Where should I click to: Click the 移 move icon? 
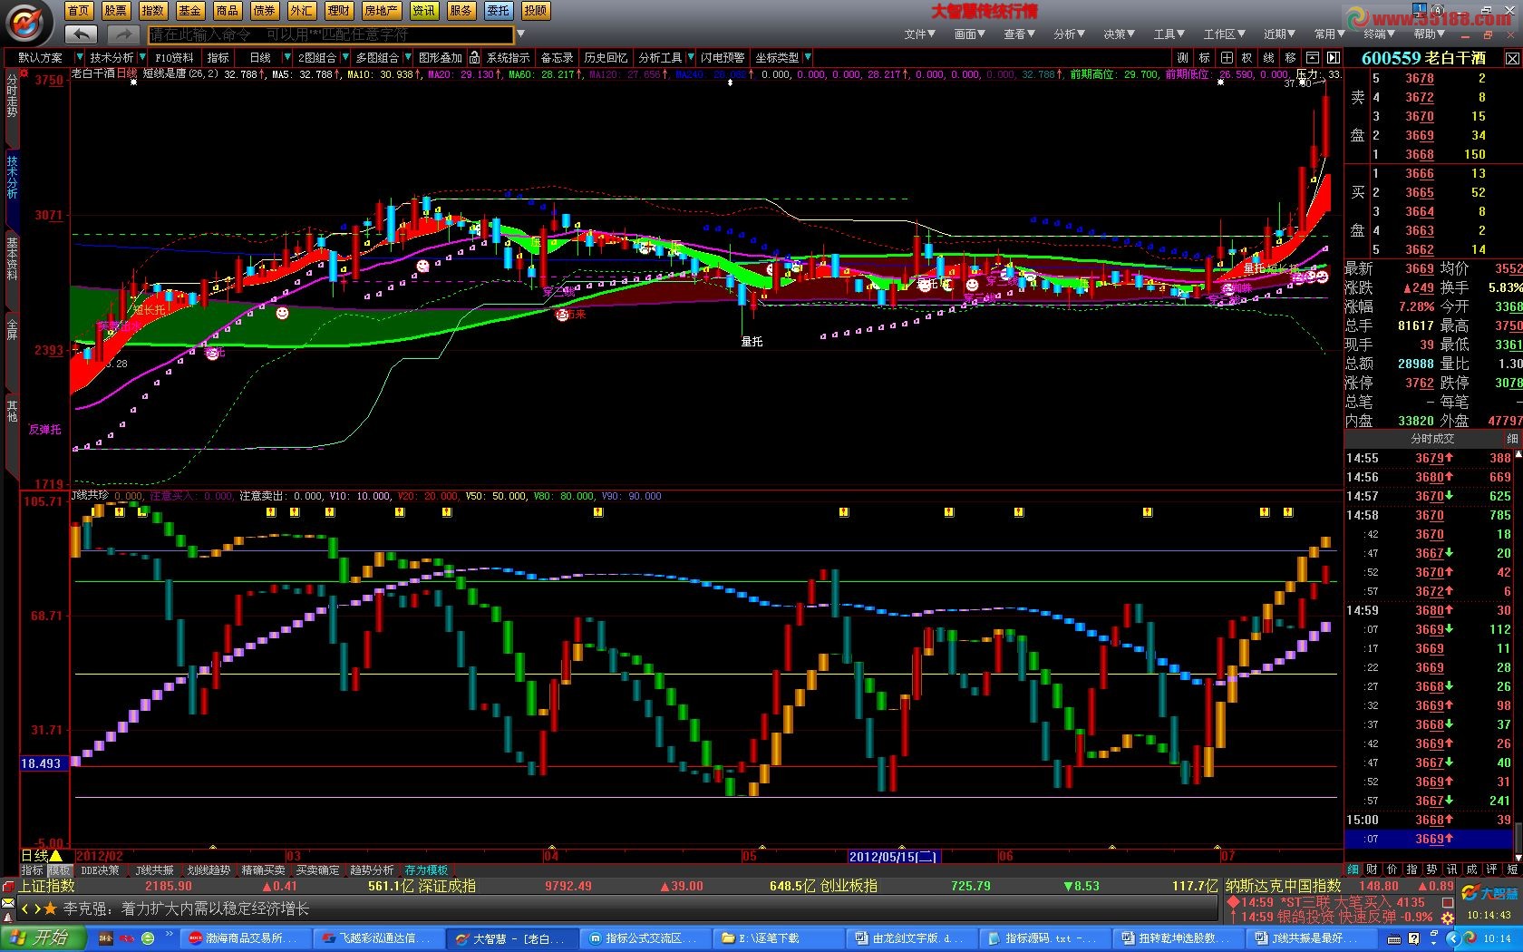coord(1291,57)
